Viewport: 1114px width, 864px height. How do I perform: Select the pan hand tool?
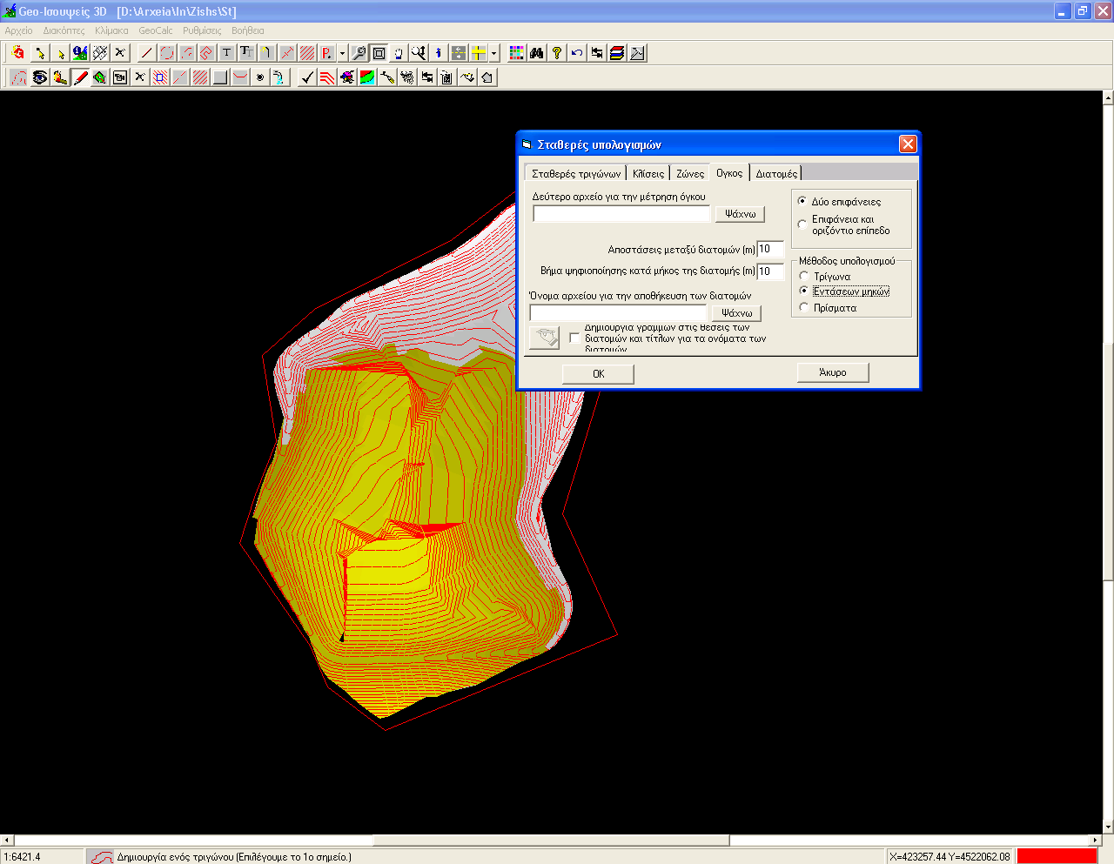(x=399, y=53)
